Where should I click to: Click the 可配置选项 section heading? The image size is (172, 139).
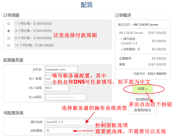click(13, 113)
